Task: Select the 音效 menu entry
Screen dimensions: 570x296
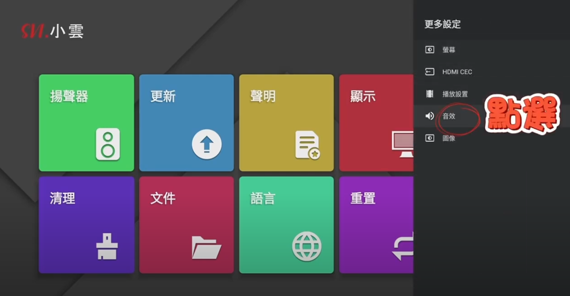Action: pos(449,116)
